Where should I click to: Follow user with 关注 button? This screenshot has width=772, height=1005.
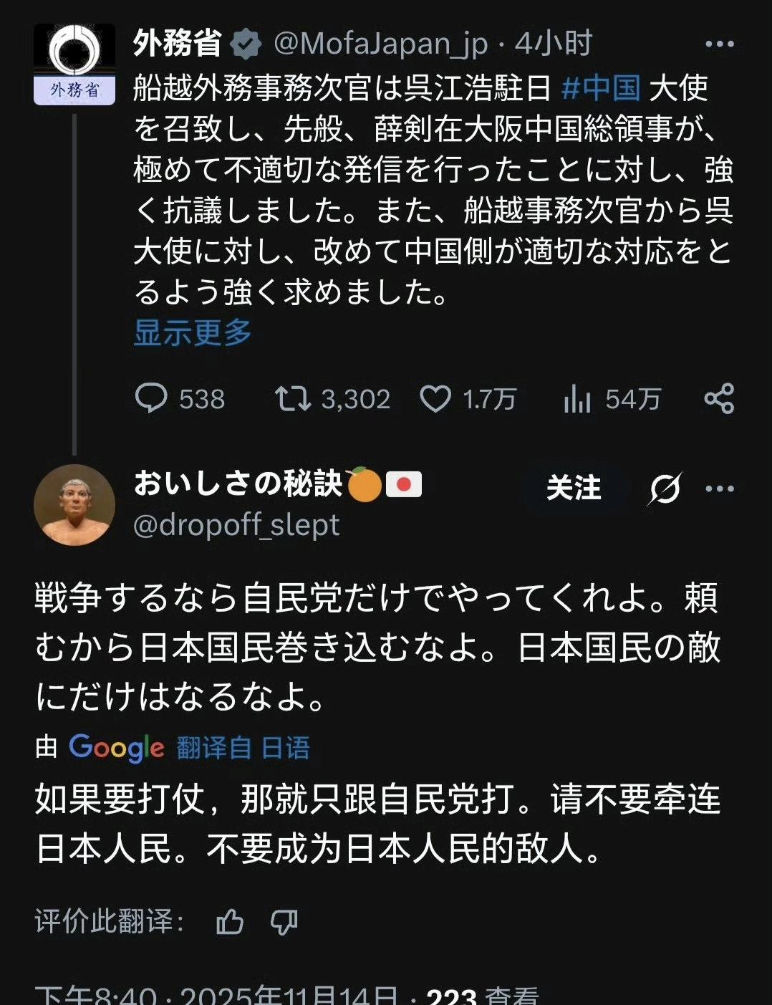[574, 488]
